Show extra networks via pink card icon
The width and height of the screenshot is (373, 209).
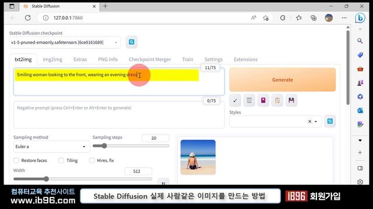click(x=263, y=100)
